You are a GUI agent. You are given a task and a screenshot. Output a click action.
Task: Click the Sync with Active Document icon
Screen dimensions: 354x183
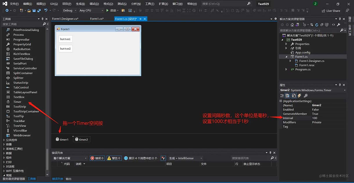click(312, 25)
